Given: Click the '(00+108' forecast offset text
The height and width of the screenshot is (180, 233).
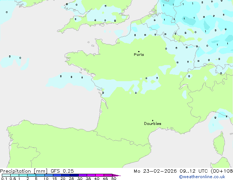Looking at the screenshot, I should tap(222, 171).
